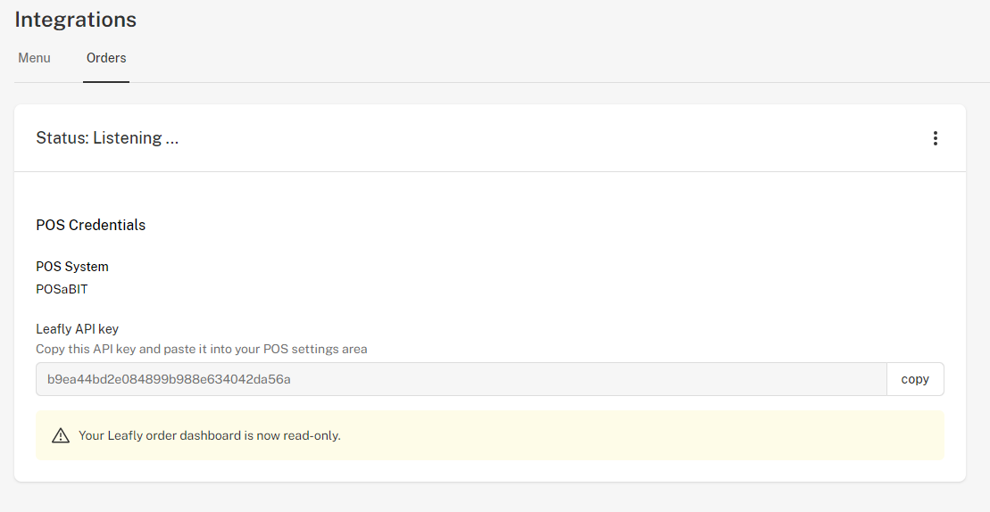The width and height of the screenshot is (990, 512).
Task: Select the POS Credentials heading
Action: coord(91,225)
